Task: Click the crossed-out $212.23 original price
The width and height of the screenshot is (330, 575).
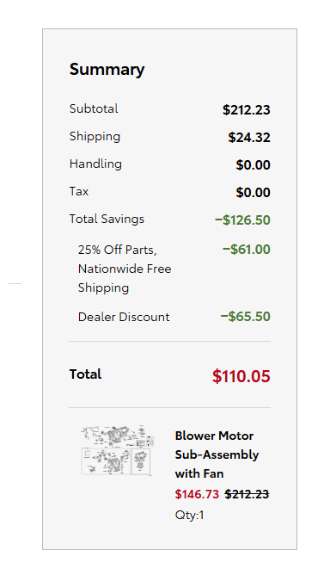Action: [x=247, y=494]
